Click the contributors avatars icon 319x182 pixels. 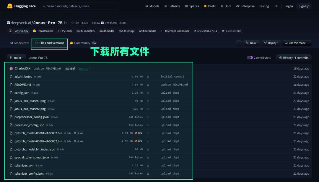(x=250, y=58)
